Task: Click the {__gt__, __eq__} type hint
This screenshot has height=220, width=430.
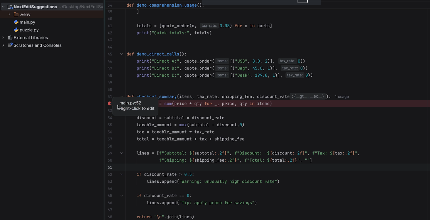Action: point(308,97)
